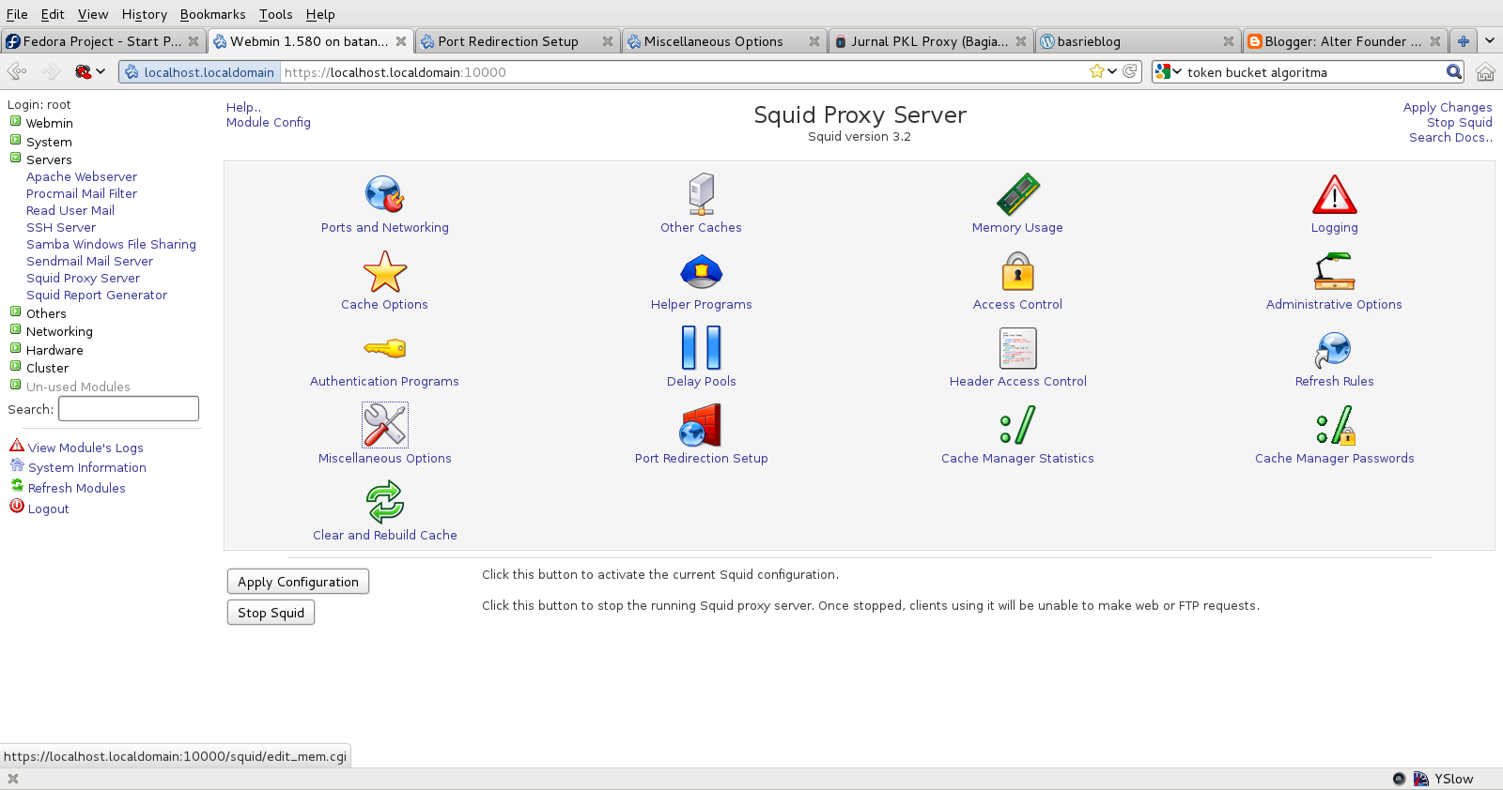Open the search engine selector dropdown
Screen dimensions: 1503x790
coord(1169,71)
